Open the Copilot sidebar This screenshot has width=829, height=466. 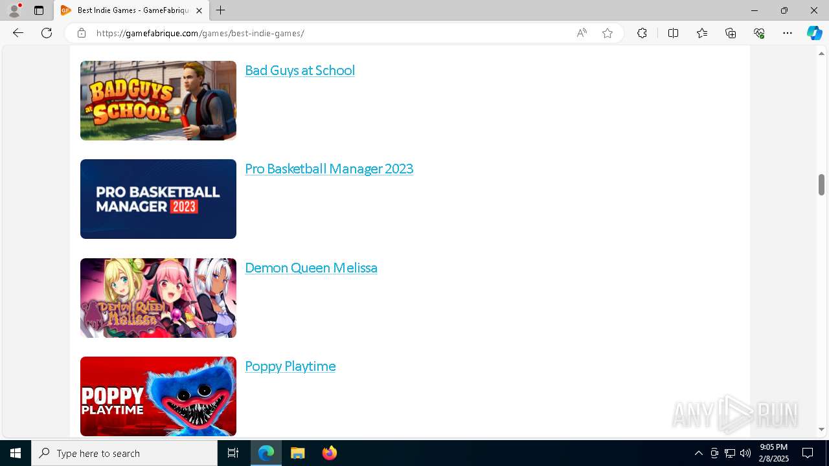815,33
